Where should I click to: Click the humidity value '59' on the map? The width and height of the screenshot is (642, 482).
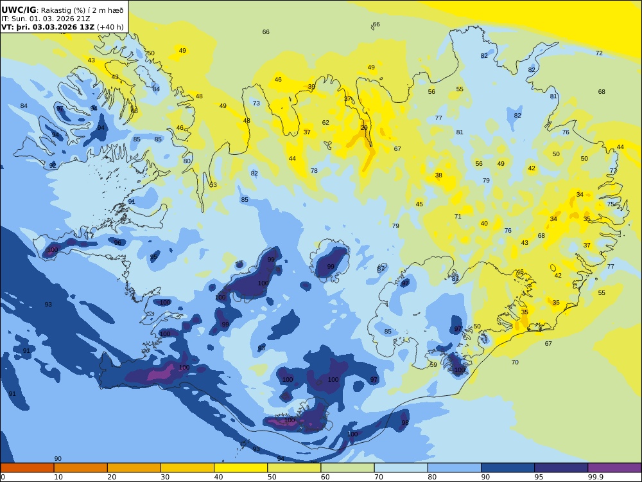coord(433,364)
